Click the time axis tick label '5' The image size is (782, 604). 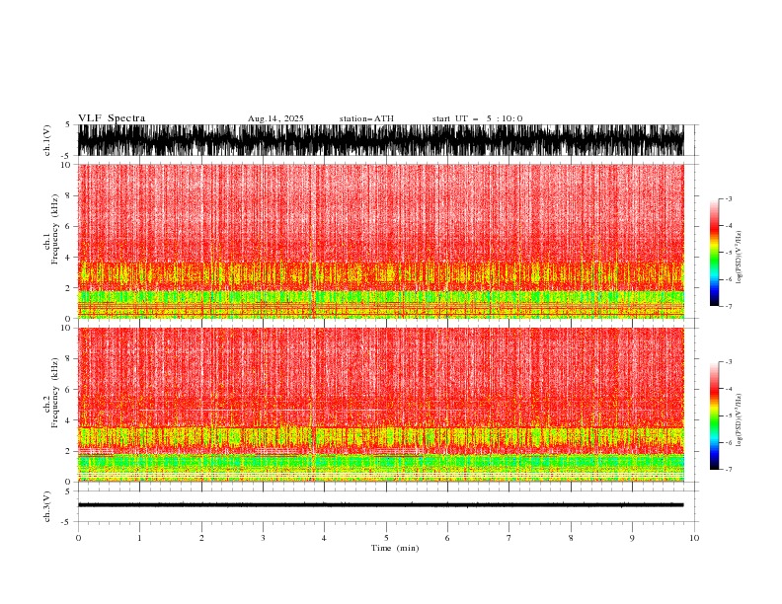(x=386, y=538)
